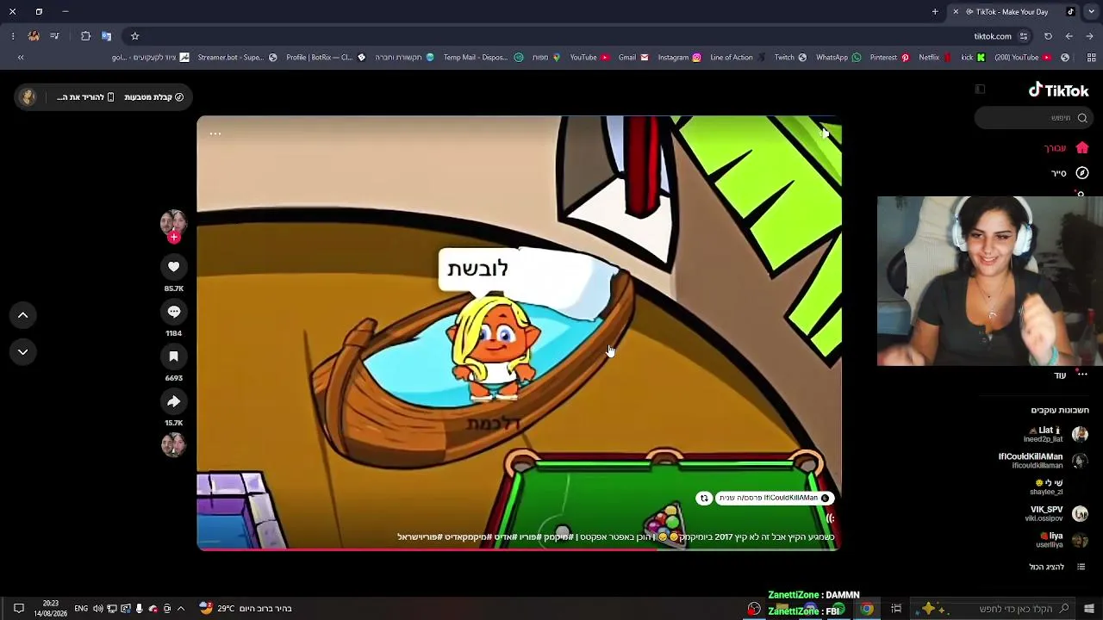Screen dimensions: 1103x620
Task: Click the TikTok search field
Action: pyautogui.click(x=1032, y=118)
